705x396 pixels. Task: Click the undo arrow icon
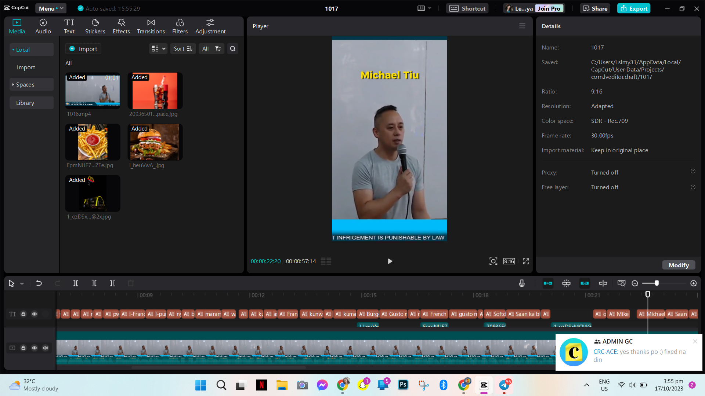coord(39,283)
